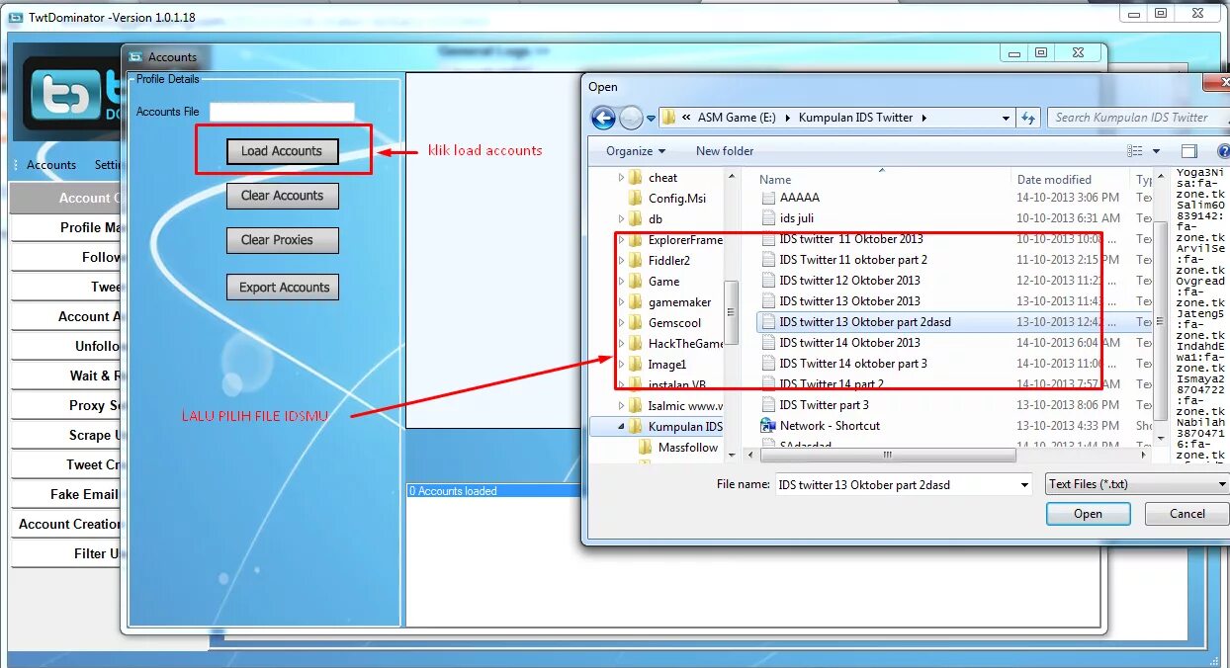
Task: Select the Image1 folder in the tree
Action: tap(666, 365)
